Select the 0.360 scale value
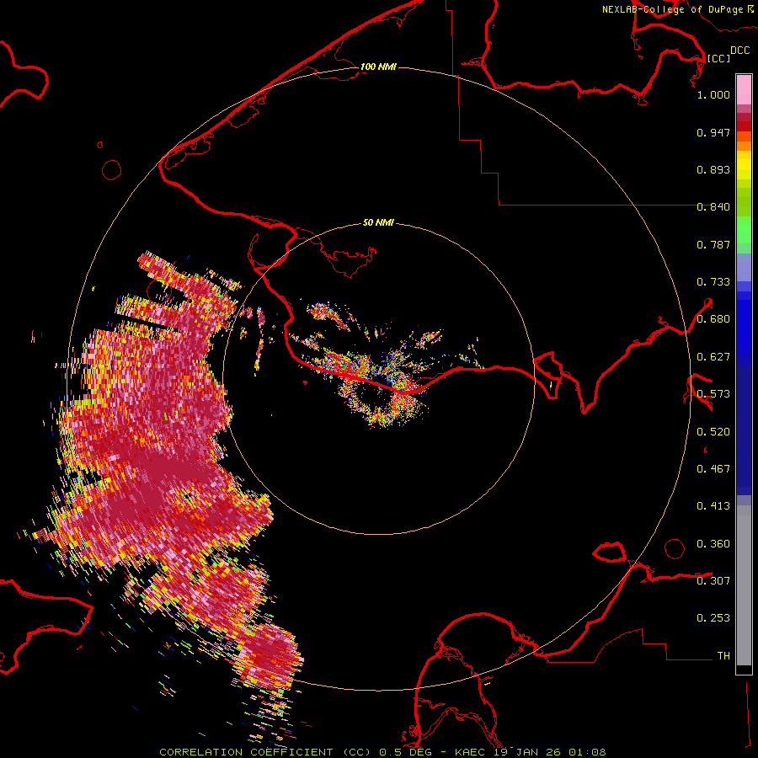 pyautogui.click(x=713, y=544)
